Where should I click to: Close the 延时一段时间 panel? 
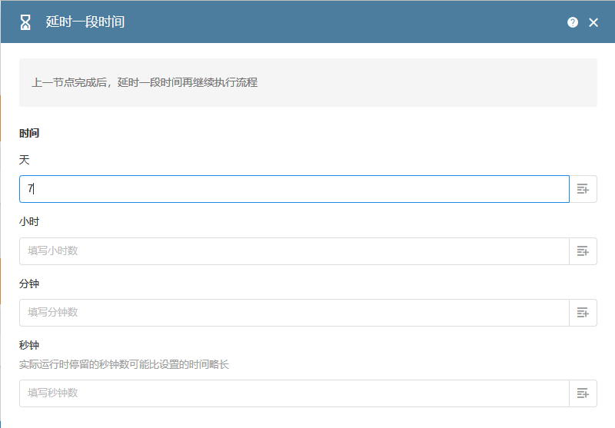593,22
